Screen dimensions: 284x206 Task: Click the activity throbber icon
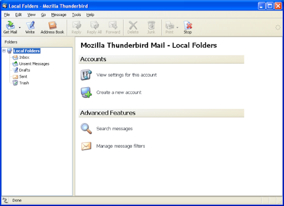[278, 28]
